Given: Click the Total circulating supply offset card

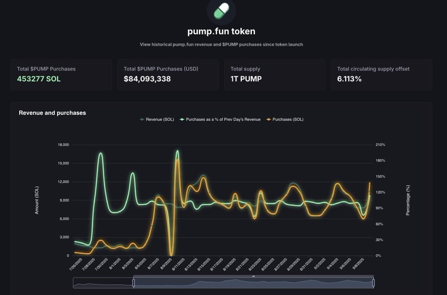Looking at the screenshot, I should point(381,74).
